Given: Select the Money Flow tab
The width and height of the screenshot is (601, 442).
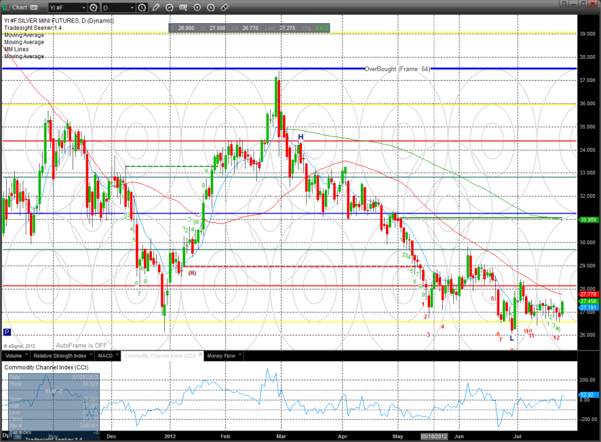Looking at the screenshot, I should [x=222, y=355].
